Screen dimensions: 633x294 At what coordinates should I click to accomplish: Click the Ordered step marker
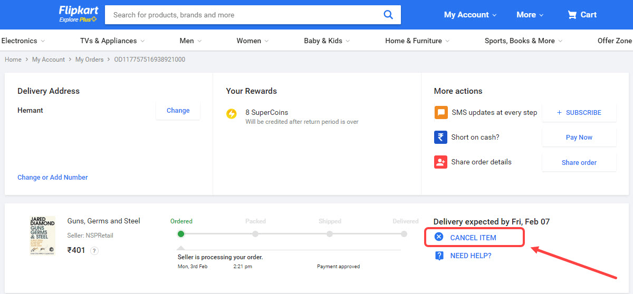pyautogui.click(x=181, y=233)
